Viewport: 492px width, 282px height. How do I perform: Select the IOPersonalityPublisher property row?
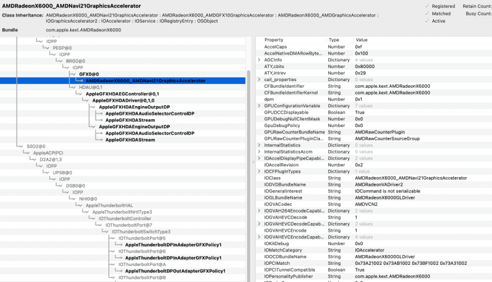pyautogui.click(x=374, y=276)
